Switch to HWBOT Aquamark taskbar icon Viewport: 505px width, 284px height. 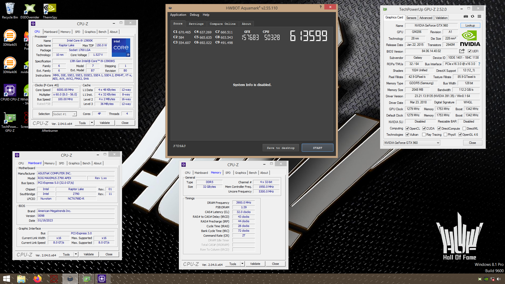tap(70, 279)
